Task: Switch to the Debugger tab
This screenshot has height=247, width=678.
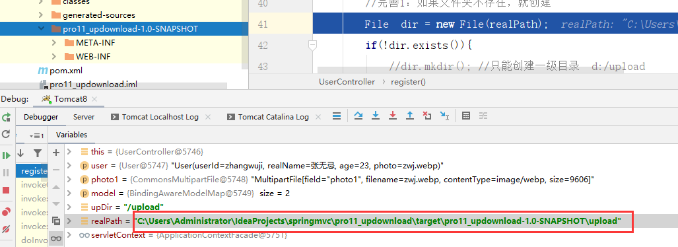Action: click(41, 117)
